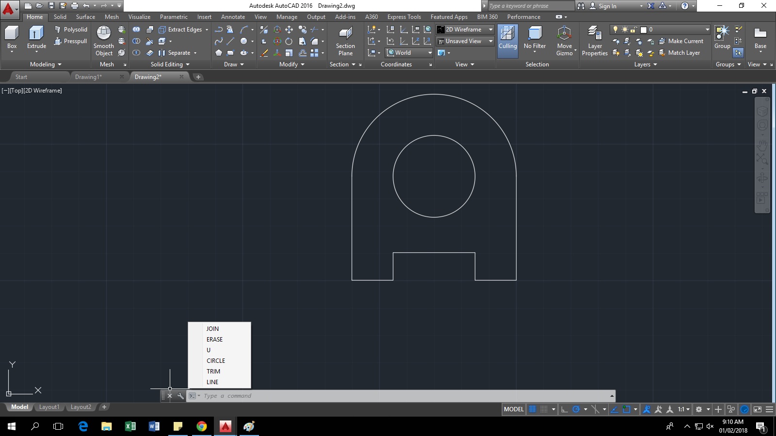Open the Solid ribbon tab

click(60, 17)
